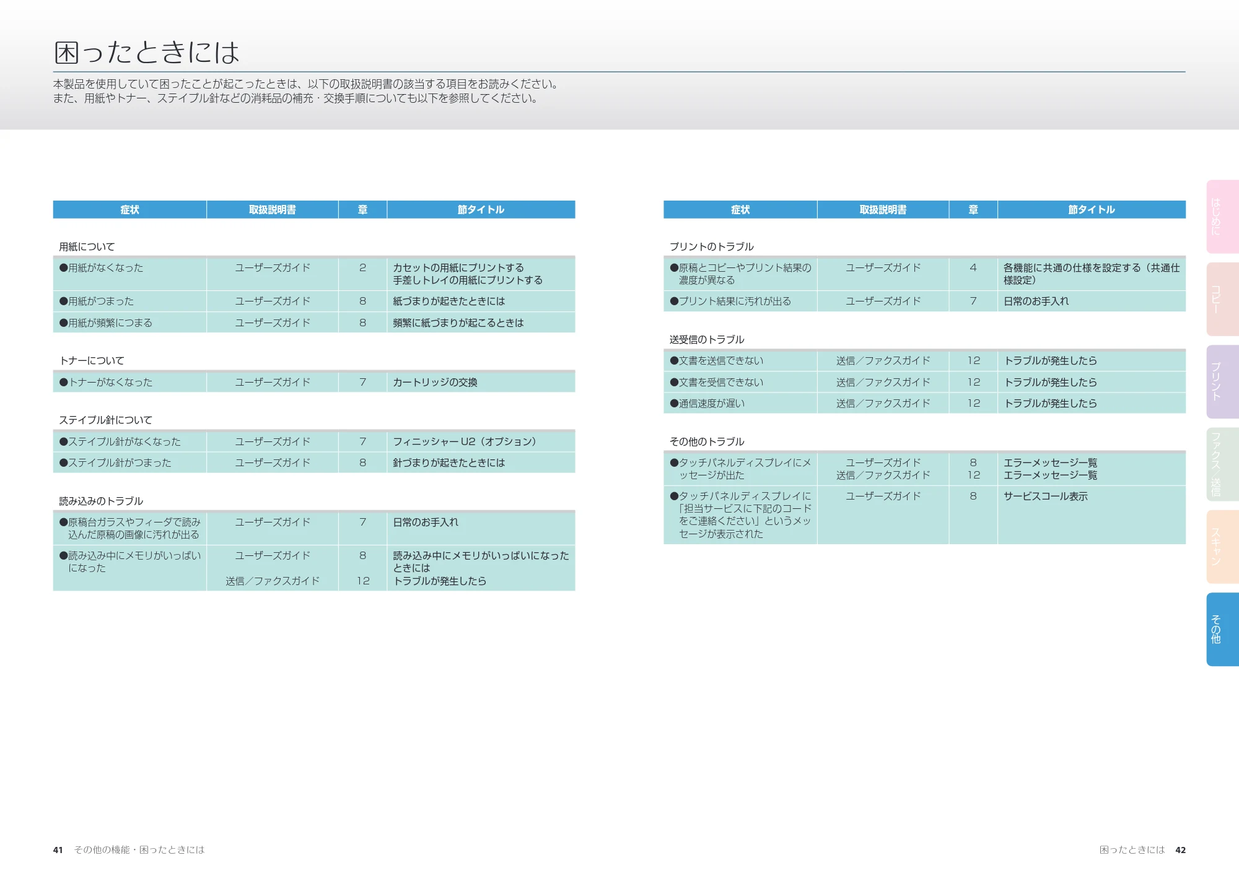Select the 送受信のトラブル heading
Image resolution: width=1239 pixels, height=876 pixels.
(707, 340)
